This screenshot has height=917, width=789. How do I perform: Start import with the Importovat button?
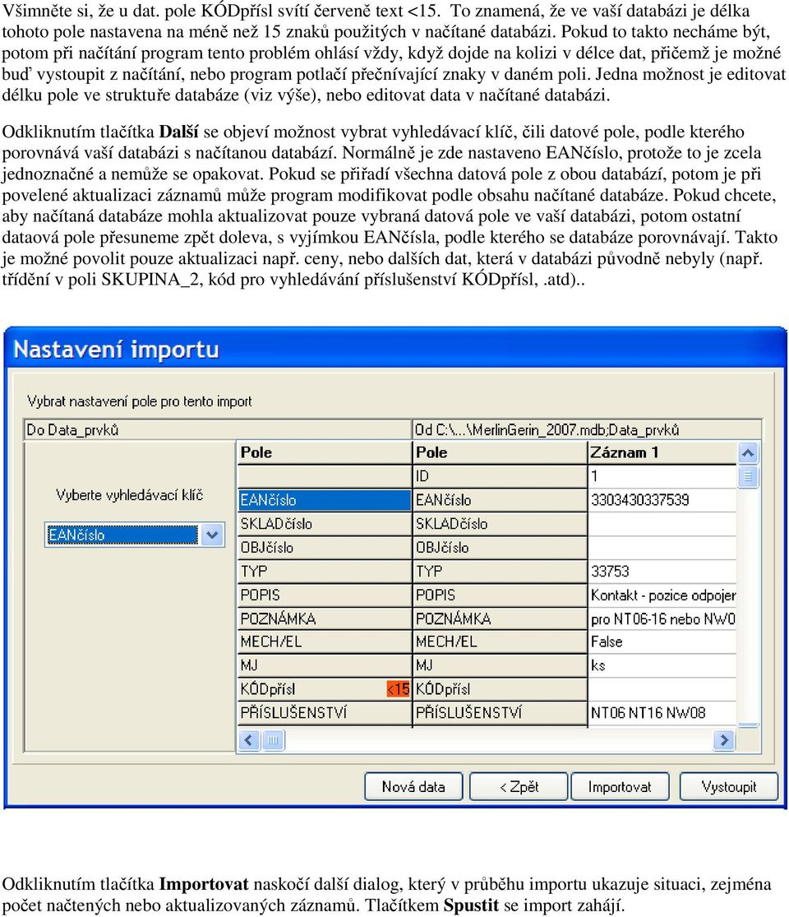[x=620, y=786]
